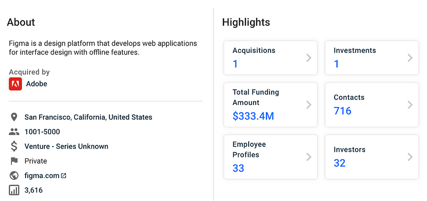Click the About section heading

coord(21,22)
